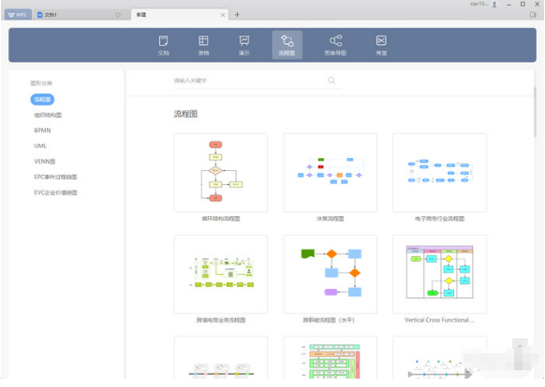Open the 循环结构流程图 template thumbnail
Image resolution: width=545 pixels, height=387 pixels.
(x=221, y=173)
